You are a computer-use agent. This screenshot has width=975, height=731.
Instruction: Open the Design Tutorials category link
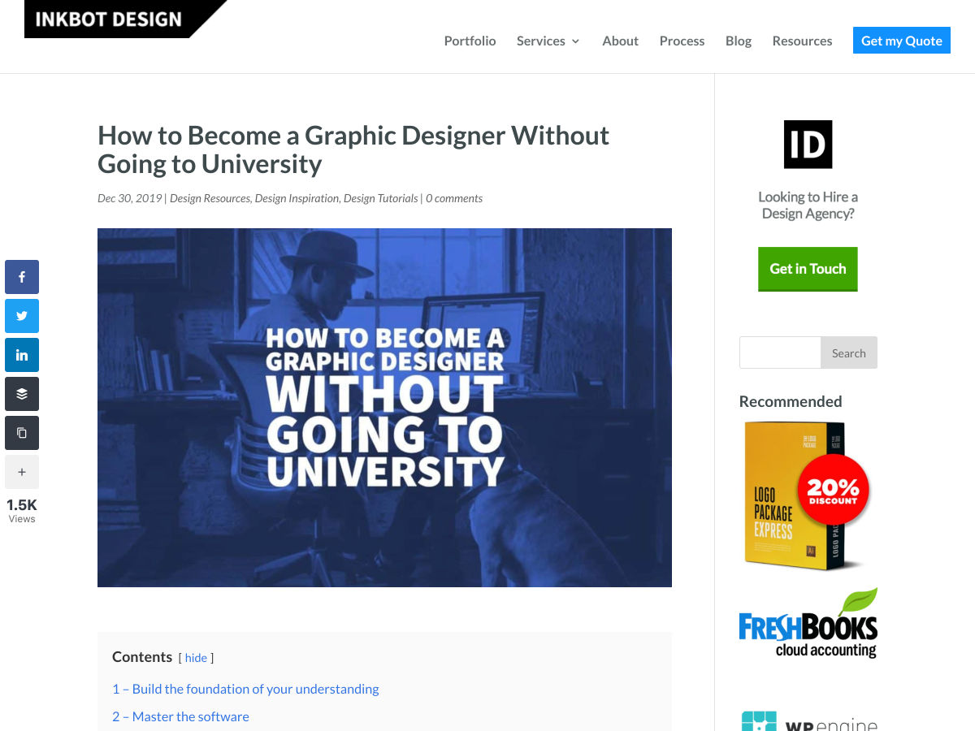click(x=381, y=198)
